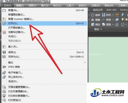Choose 新建(N)... from the File menu
The image size is (128, 103).
coord(44,10)
